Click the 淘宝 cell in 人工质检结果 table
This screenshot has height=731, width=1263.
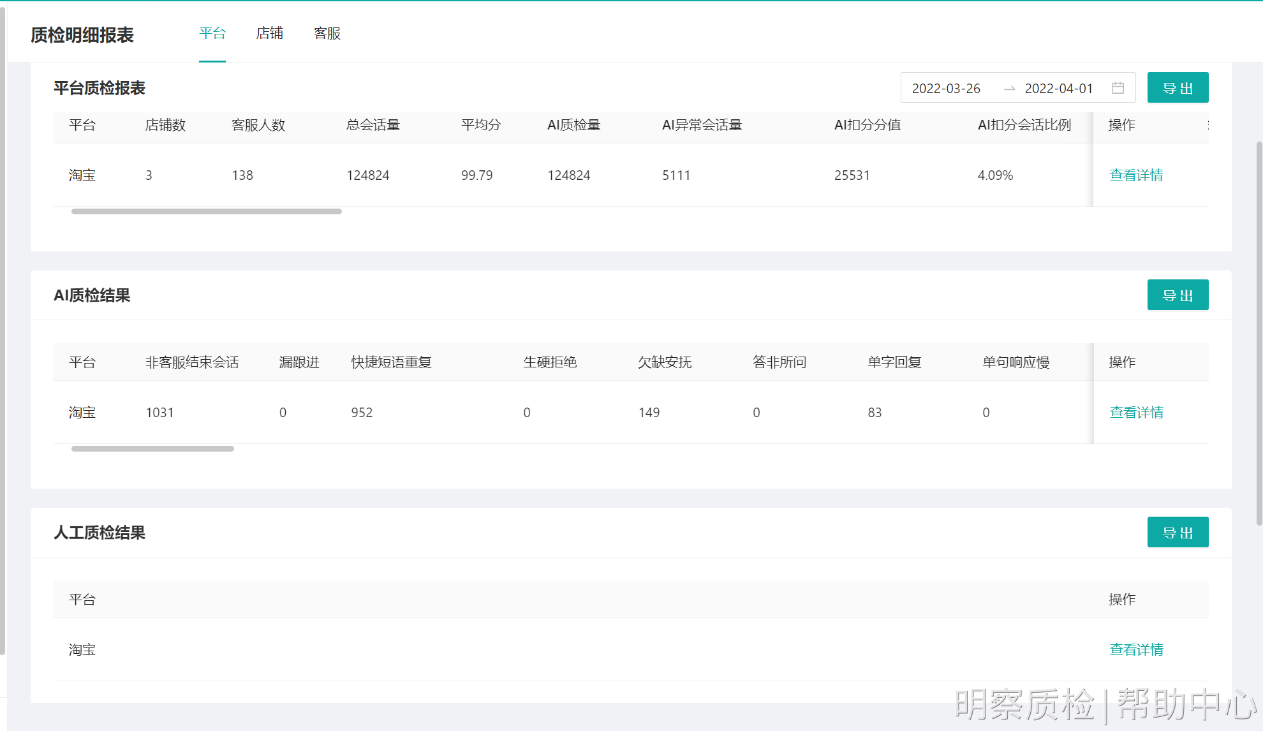pyautogui.click(x=82, y=650)
